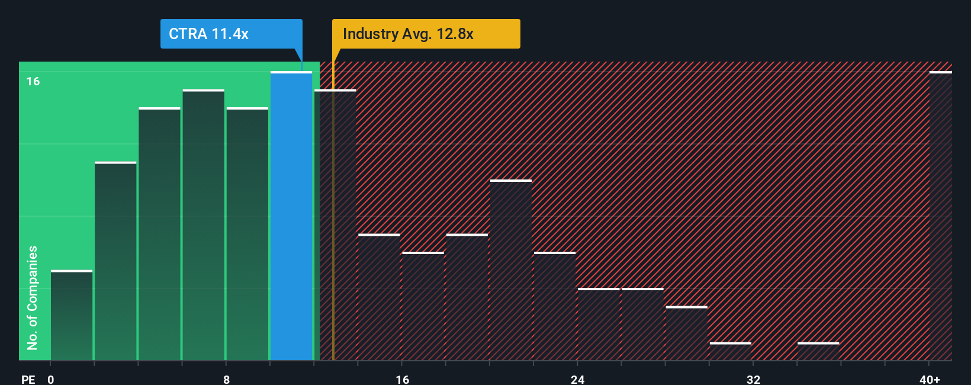This screenshot has width=971, height=385.
Task: Click the PE axis label
Action: (28, 379)
